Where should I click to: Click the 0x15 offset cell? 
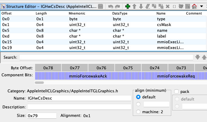coord(7,42)
